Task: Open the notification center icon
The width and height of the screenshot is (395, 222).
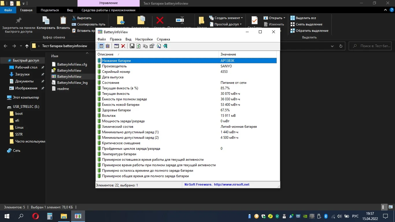Action: pos(385,216)
